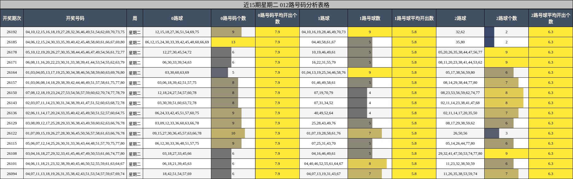Screen dimensions: 573x179
Task: Click 1路球 cell 04,40,46,52,55,61,64,67
Action: (323, 164)
